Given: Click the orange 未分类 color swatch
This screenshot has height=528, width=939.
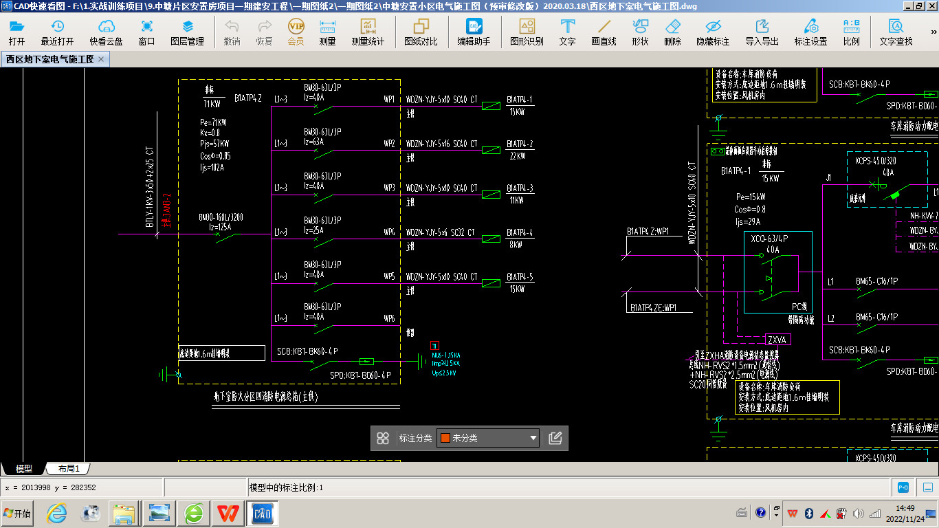Looking at the screenshot, I should [x=445, y=438].
